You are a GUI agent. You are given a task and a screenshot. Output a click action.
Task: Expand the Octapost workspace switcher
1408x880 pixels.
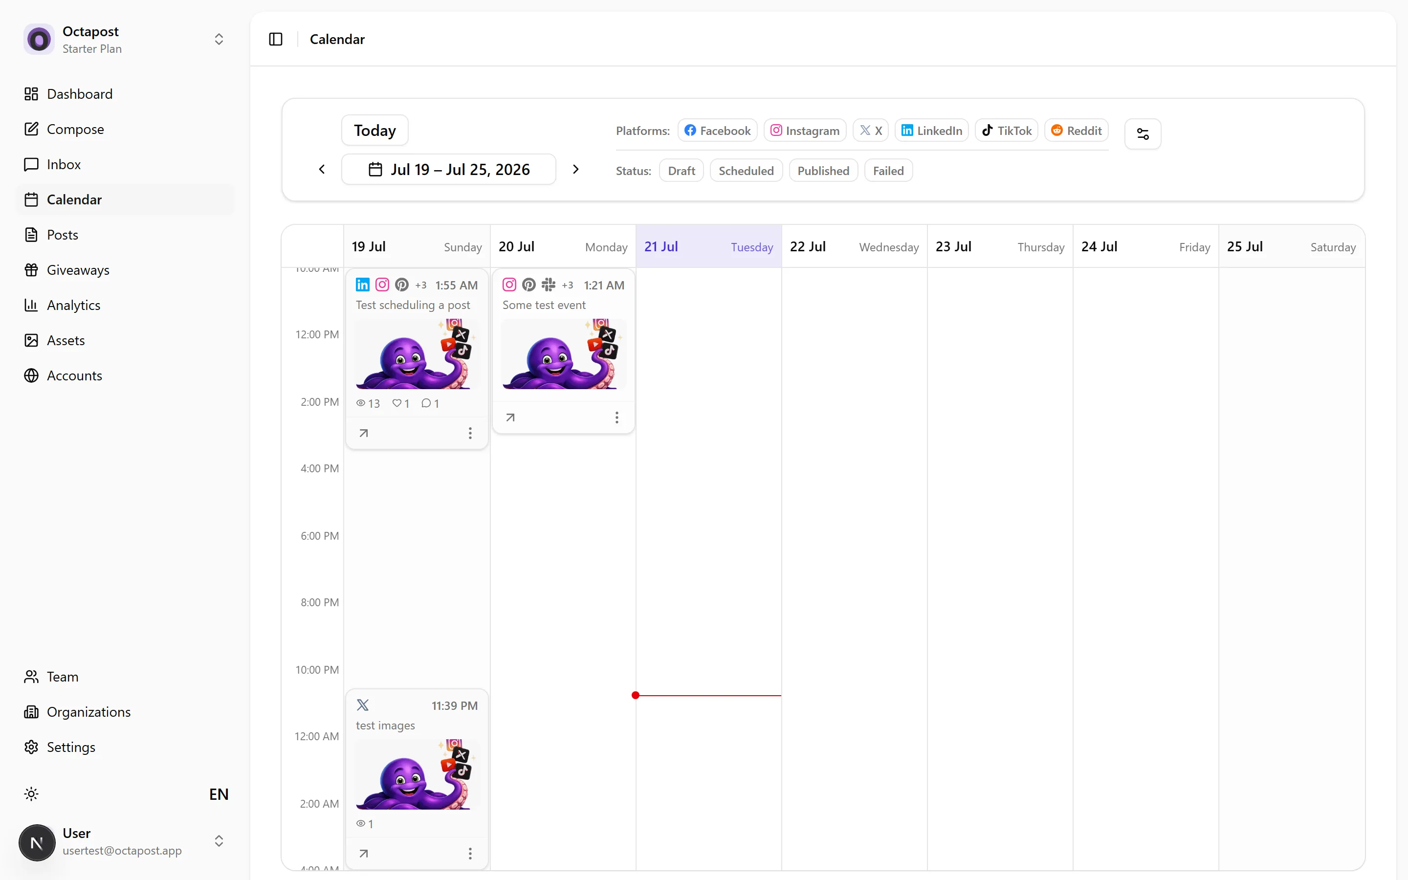coord(219,39)
